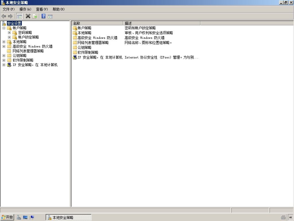Image resolution: width=294 pixels, height=221 pixels.
Task: Click 本地安全策略 taskbar button
Action: point(69,218)
